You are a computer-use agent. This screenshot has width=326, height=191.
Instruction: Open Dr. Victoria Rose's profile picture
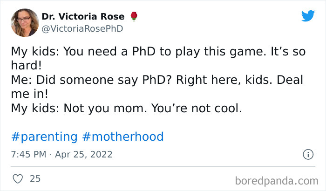click(25, 22)
